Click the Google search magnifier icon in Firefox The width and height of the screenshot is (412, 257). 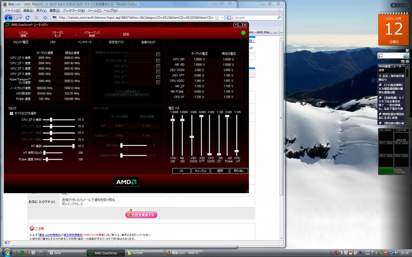(x=279, y=18)
